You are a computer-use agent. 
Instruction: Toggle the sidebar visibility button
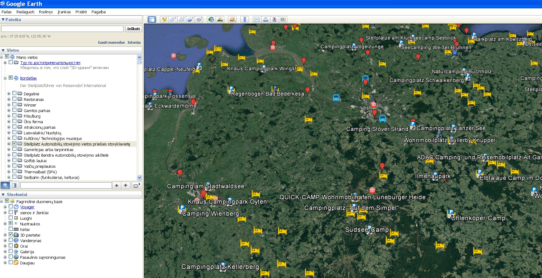pyautogui.click(x=152, y=20)
